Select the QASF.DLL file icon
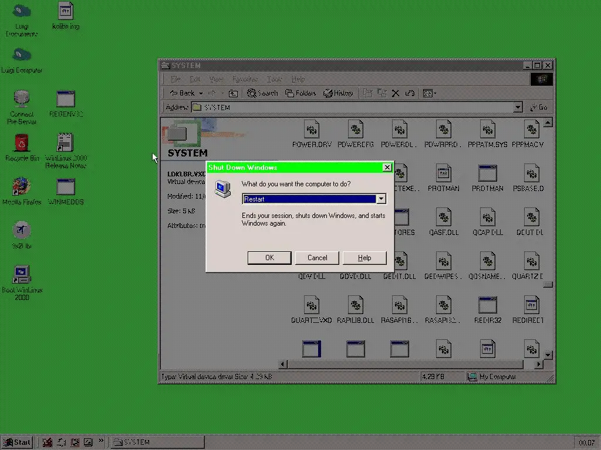 pos(444,222)
